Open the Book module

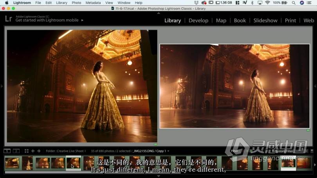click(x=240, y=20)
